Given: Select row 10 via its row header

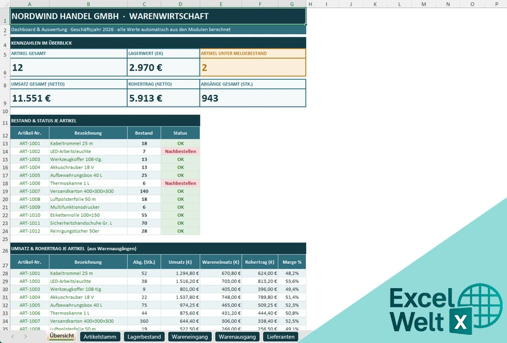Looking at the screenshot, I should pyautogui.click(x=5, y=111).
